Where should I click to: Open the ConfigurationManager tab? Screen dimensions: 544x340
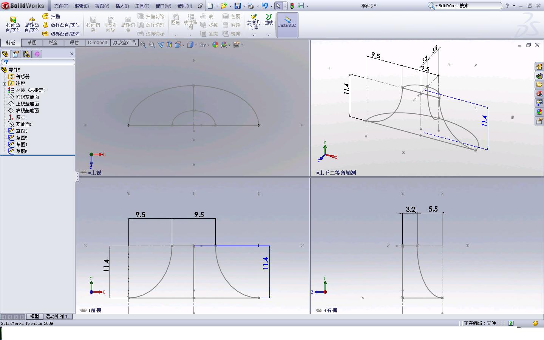pos(26,54)
